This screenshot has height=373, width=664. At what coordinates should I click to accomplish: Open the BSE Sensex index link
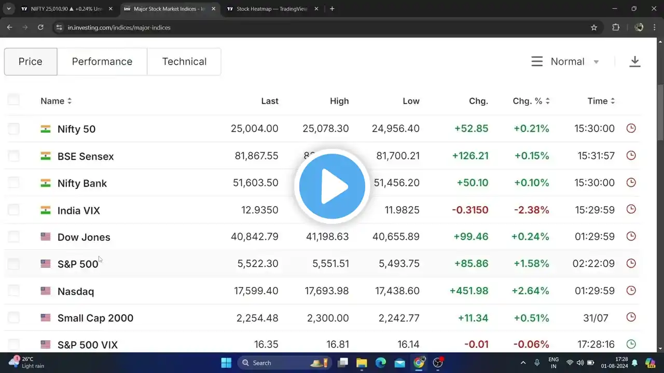click(x=86, y=156)
